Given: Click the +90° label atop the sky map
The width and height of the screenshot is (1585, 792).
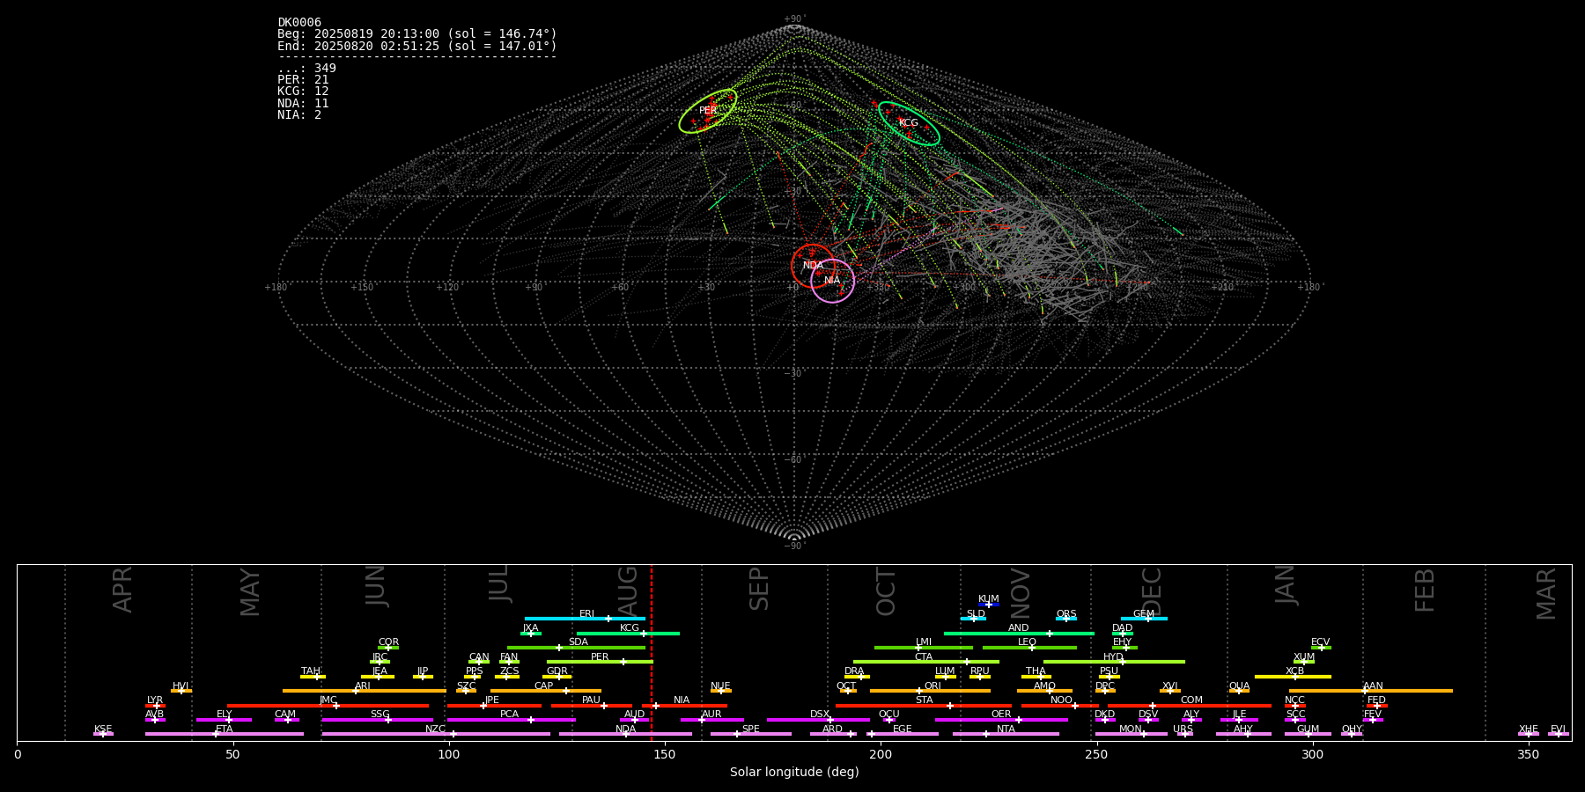Looking at the screenshot, I should [x=794, y=19].
